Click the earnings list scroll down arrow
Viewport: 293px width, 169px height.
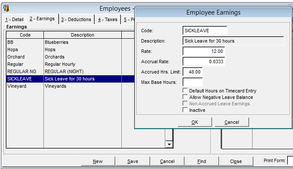(169, 144)
